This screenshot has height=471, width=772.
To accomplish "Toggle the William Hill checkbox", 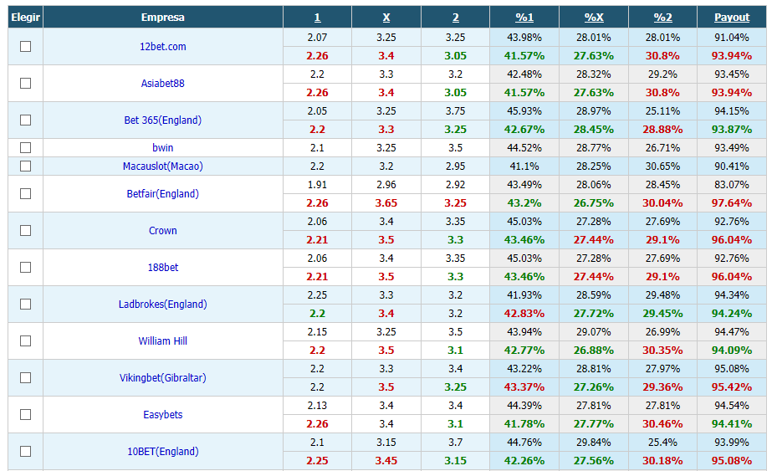I will (25, 341).
